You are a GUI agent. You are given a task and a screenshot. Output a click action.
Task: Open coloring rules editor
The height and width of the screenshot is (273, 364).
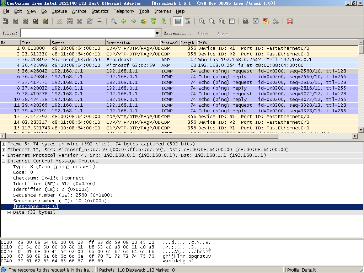click(x=266, y=22)
